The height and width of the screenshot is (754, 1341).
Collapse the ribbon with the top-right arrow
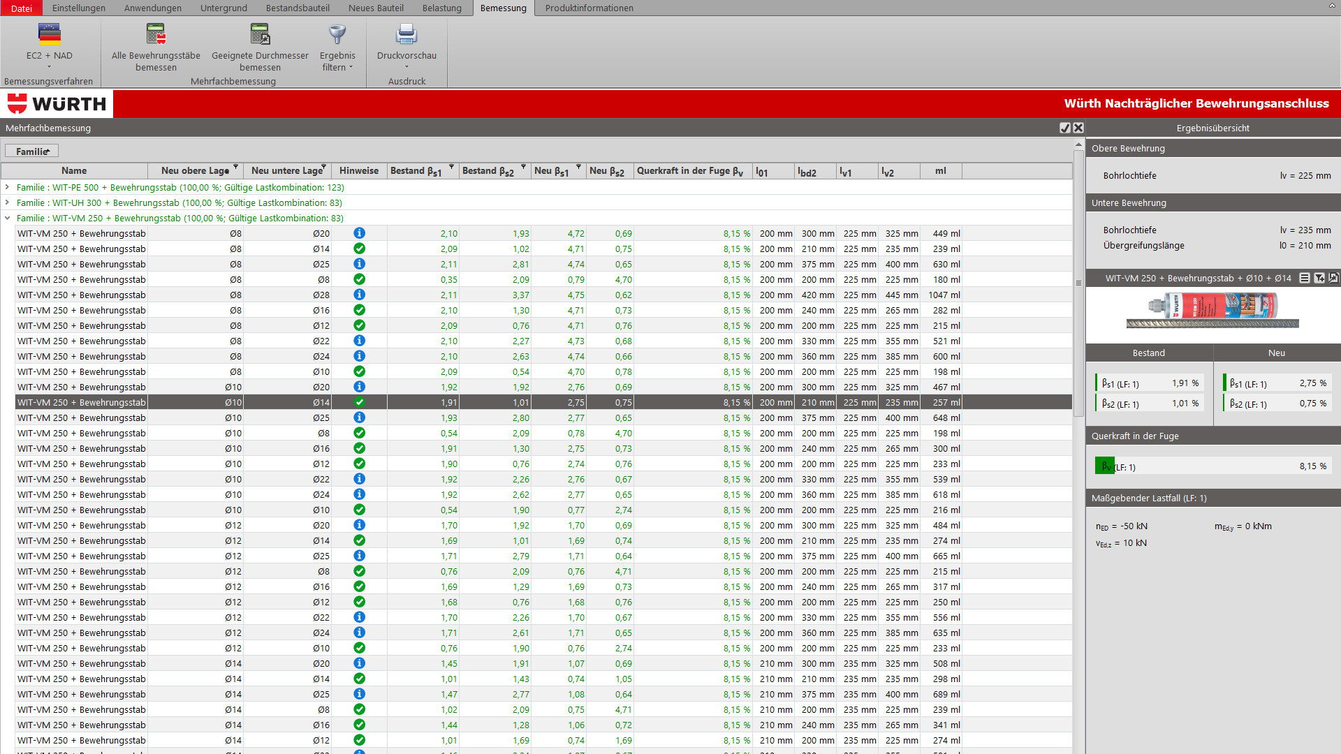[x=1332, y=6]
